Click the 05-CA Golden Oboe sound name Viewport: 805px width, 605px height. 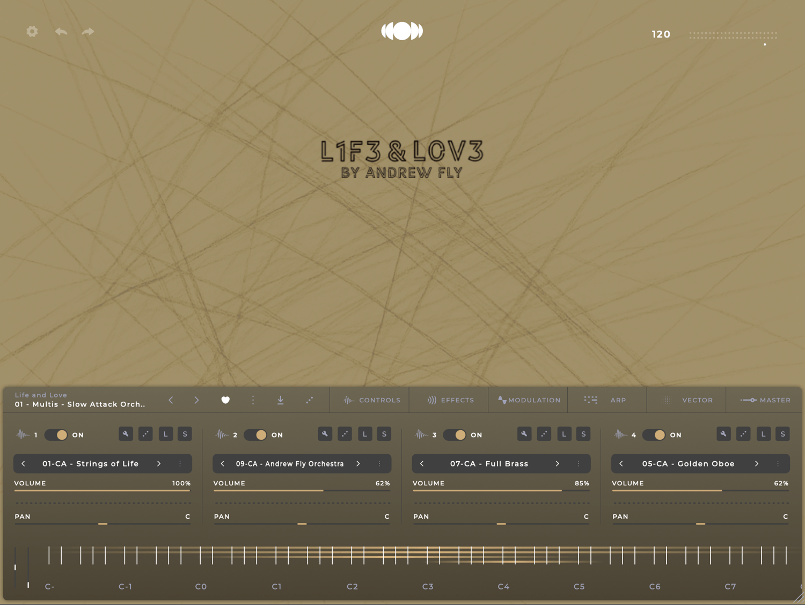point(689,463)
